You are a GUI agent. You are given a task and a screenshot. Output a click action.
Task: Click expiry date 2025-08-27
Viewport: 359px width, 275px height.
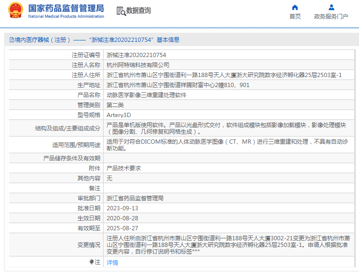[122, 228]
